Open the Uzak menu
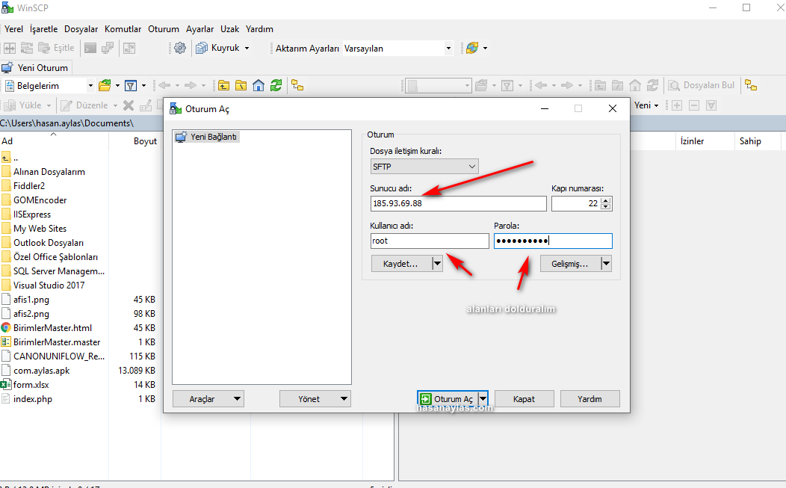 coord(229,29)
